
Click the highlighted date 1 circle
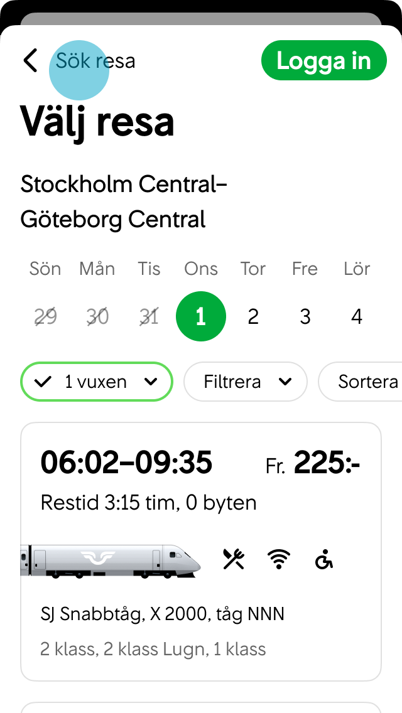click(201, 316)
